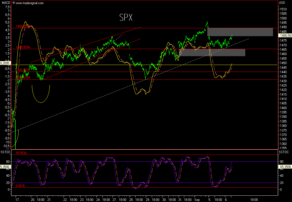Click the 6,0636 lower stochastic level label
Viewport: 292px width, 202px height.
pyautogui.click(x=21, y=186)
